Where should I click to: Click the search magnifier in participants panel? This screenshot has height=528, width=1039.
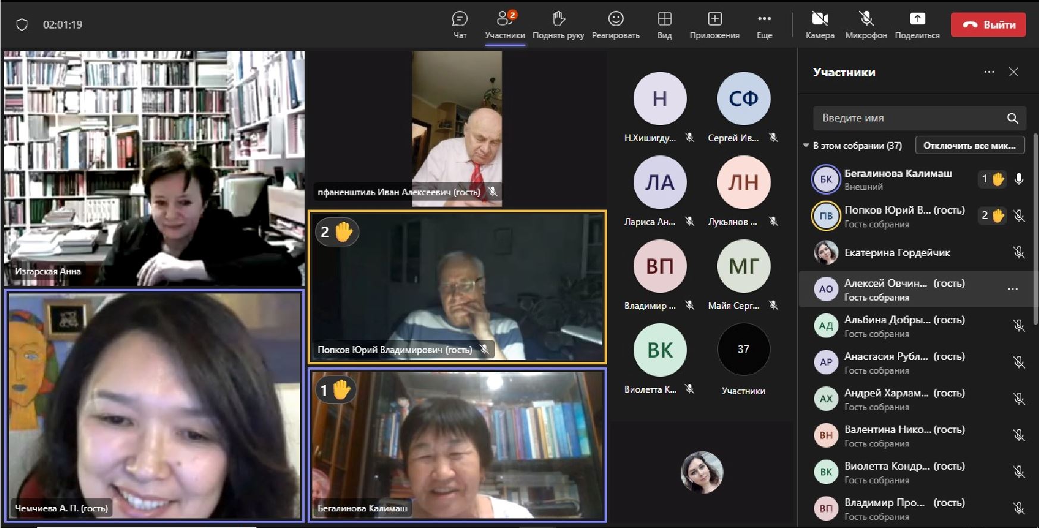pyautogui.click(x=1012, y=118)
